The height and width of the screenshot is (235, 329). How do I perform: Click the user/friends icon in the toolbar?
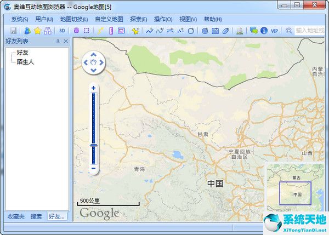tap(27, 31)
